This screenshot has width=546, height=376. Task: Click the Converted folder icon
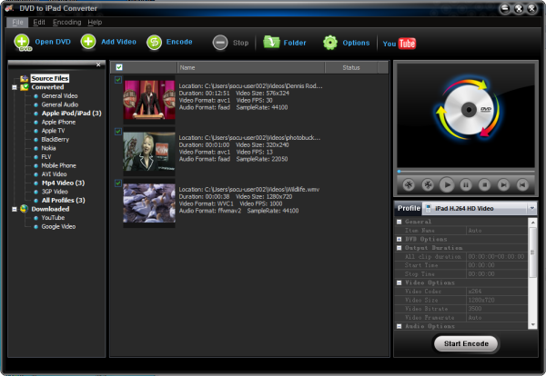pos(24,87)
